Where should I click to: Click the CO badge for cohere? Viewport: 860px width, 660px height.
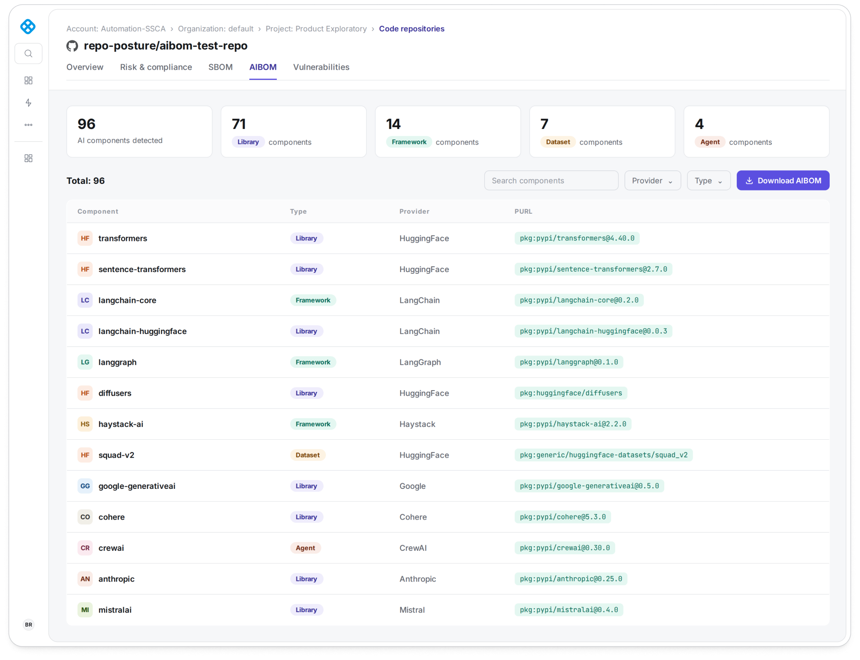coord(85,517)
